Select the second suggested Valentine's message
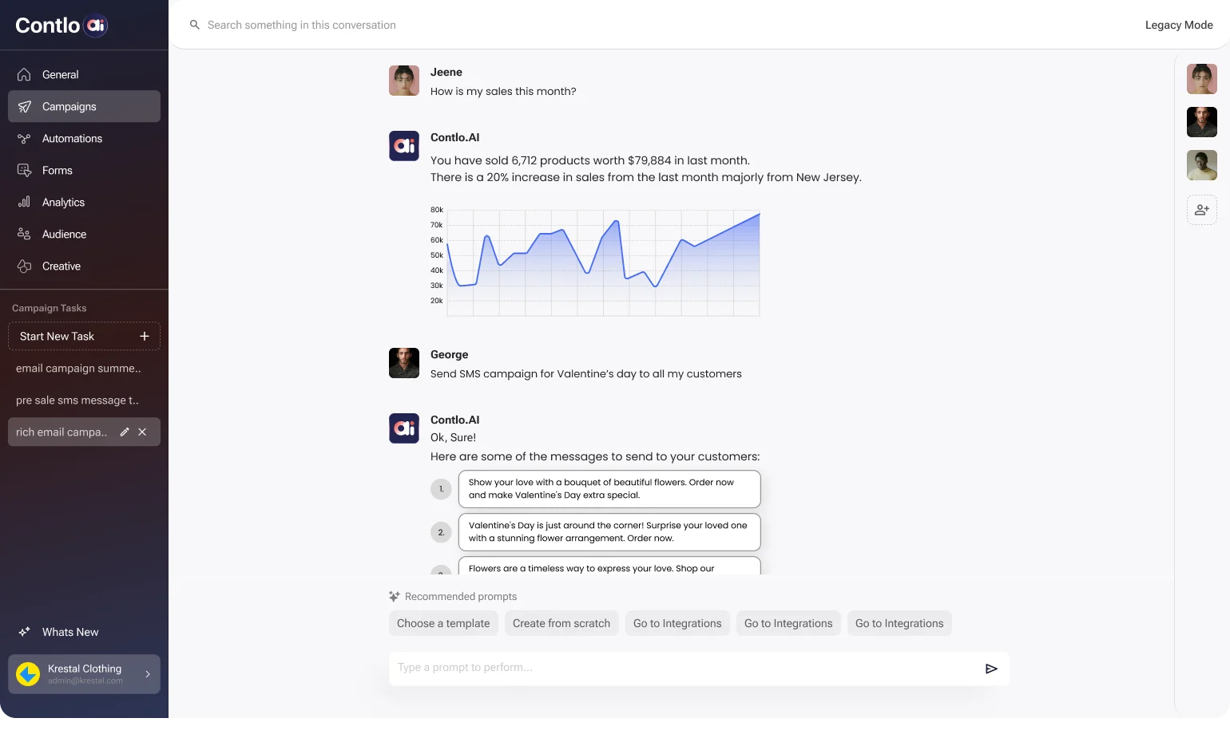1230x734 pixels. 609,531
